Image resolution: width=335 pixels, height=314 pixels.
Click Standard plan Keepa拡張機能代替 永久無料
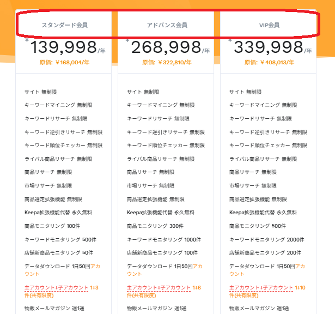coord(58,213)
